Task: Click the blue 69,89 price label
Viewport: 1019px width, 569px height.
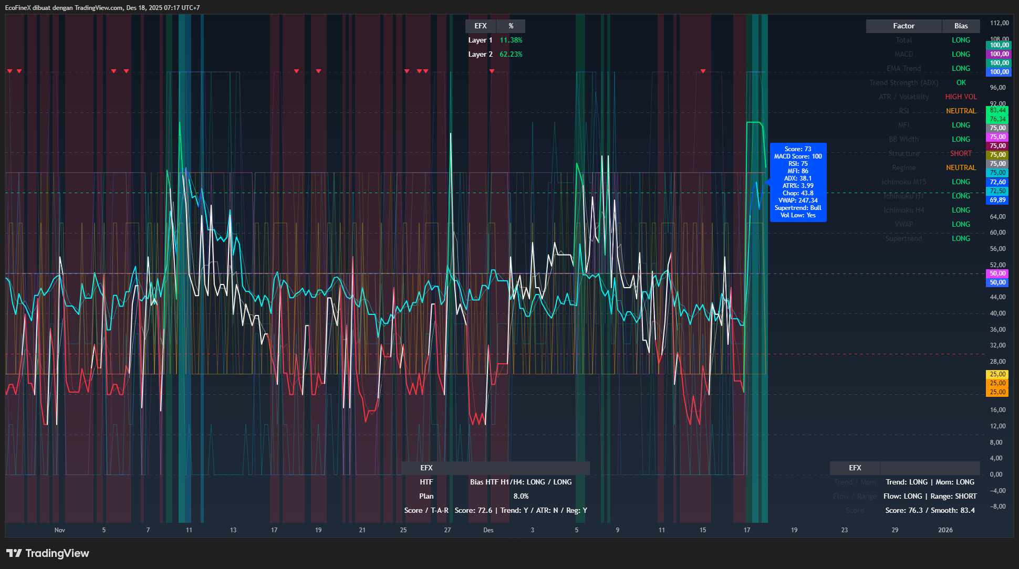Action: click(997, 200)
